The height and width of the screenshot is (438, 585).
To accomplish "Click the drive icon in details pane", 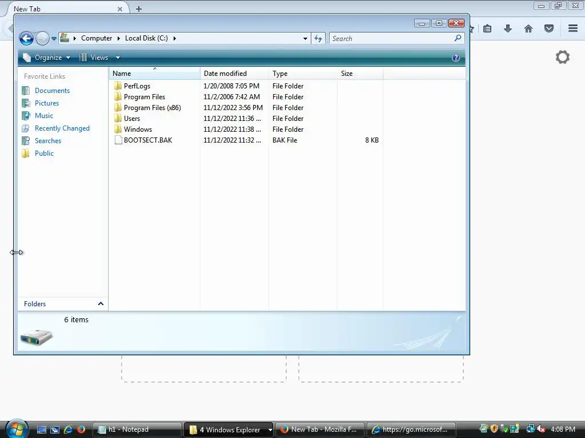I will pyautogui.click(x=36, y=337).
